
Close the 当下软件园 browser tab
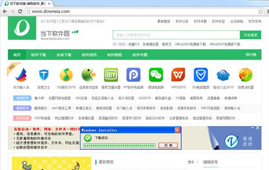(49, 3)
